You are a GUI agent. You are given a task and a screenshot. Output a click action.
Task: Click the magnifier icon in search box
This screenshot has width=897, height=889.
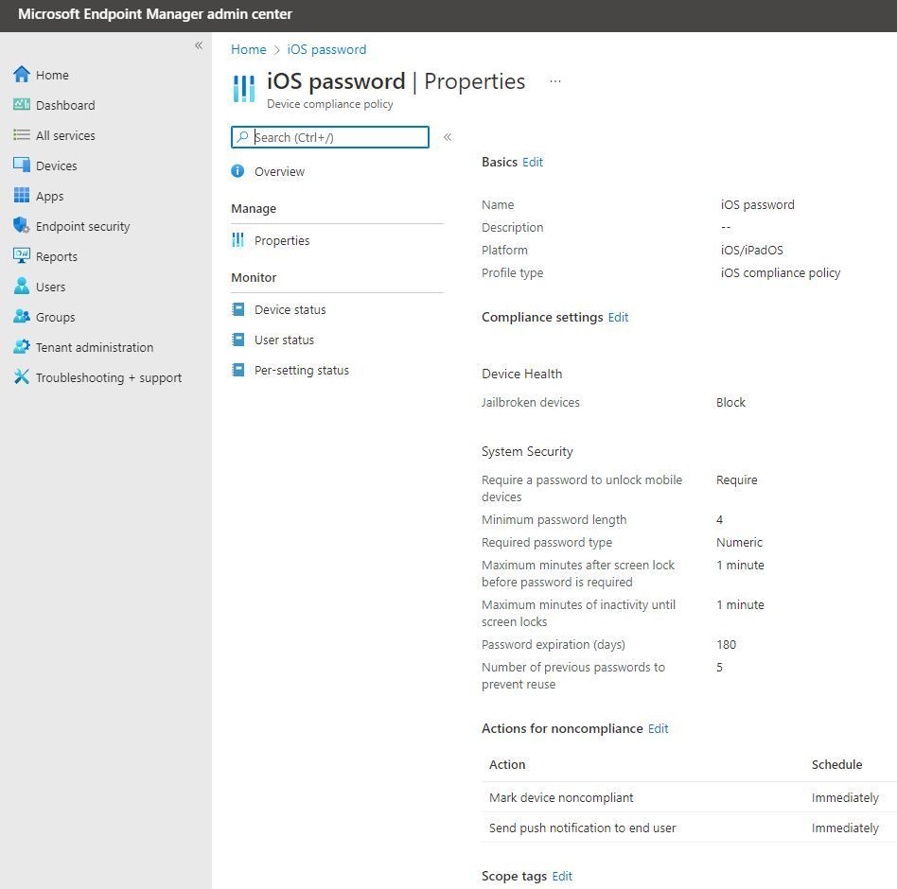point(242,136)
